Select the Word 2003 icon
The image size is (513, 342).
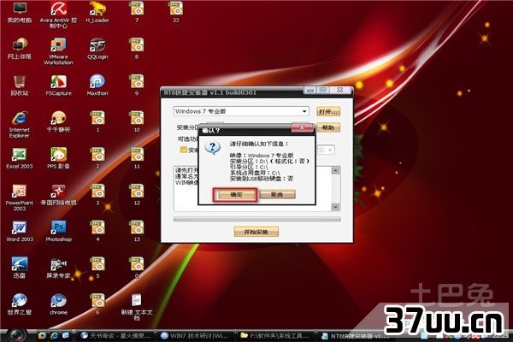point(20,232)
